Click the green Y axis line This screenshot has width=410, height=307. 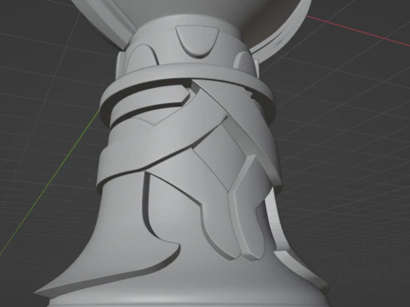point(50,182)
